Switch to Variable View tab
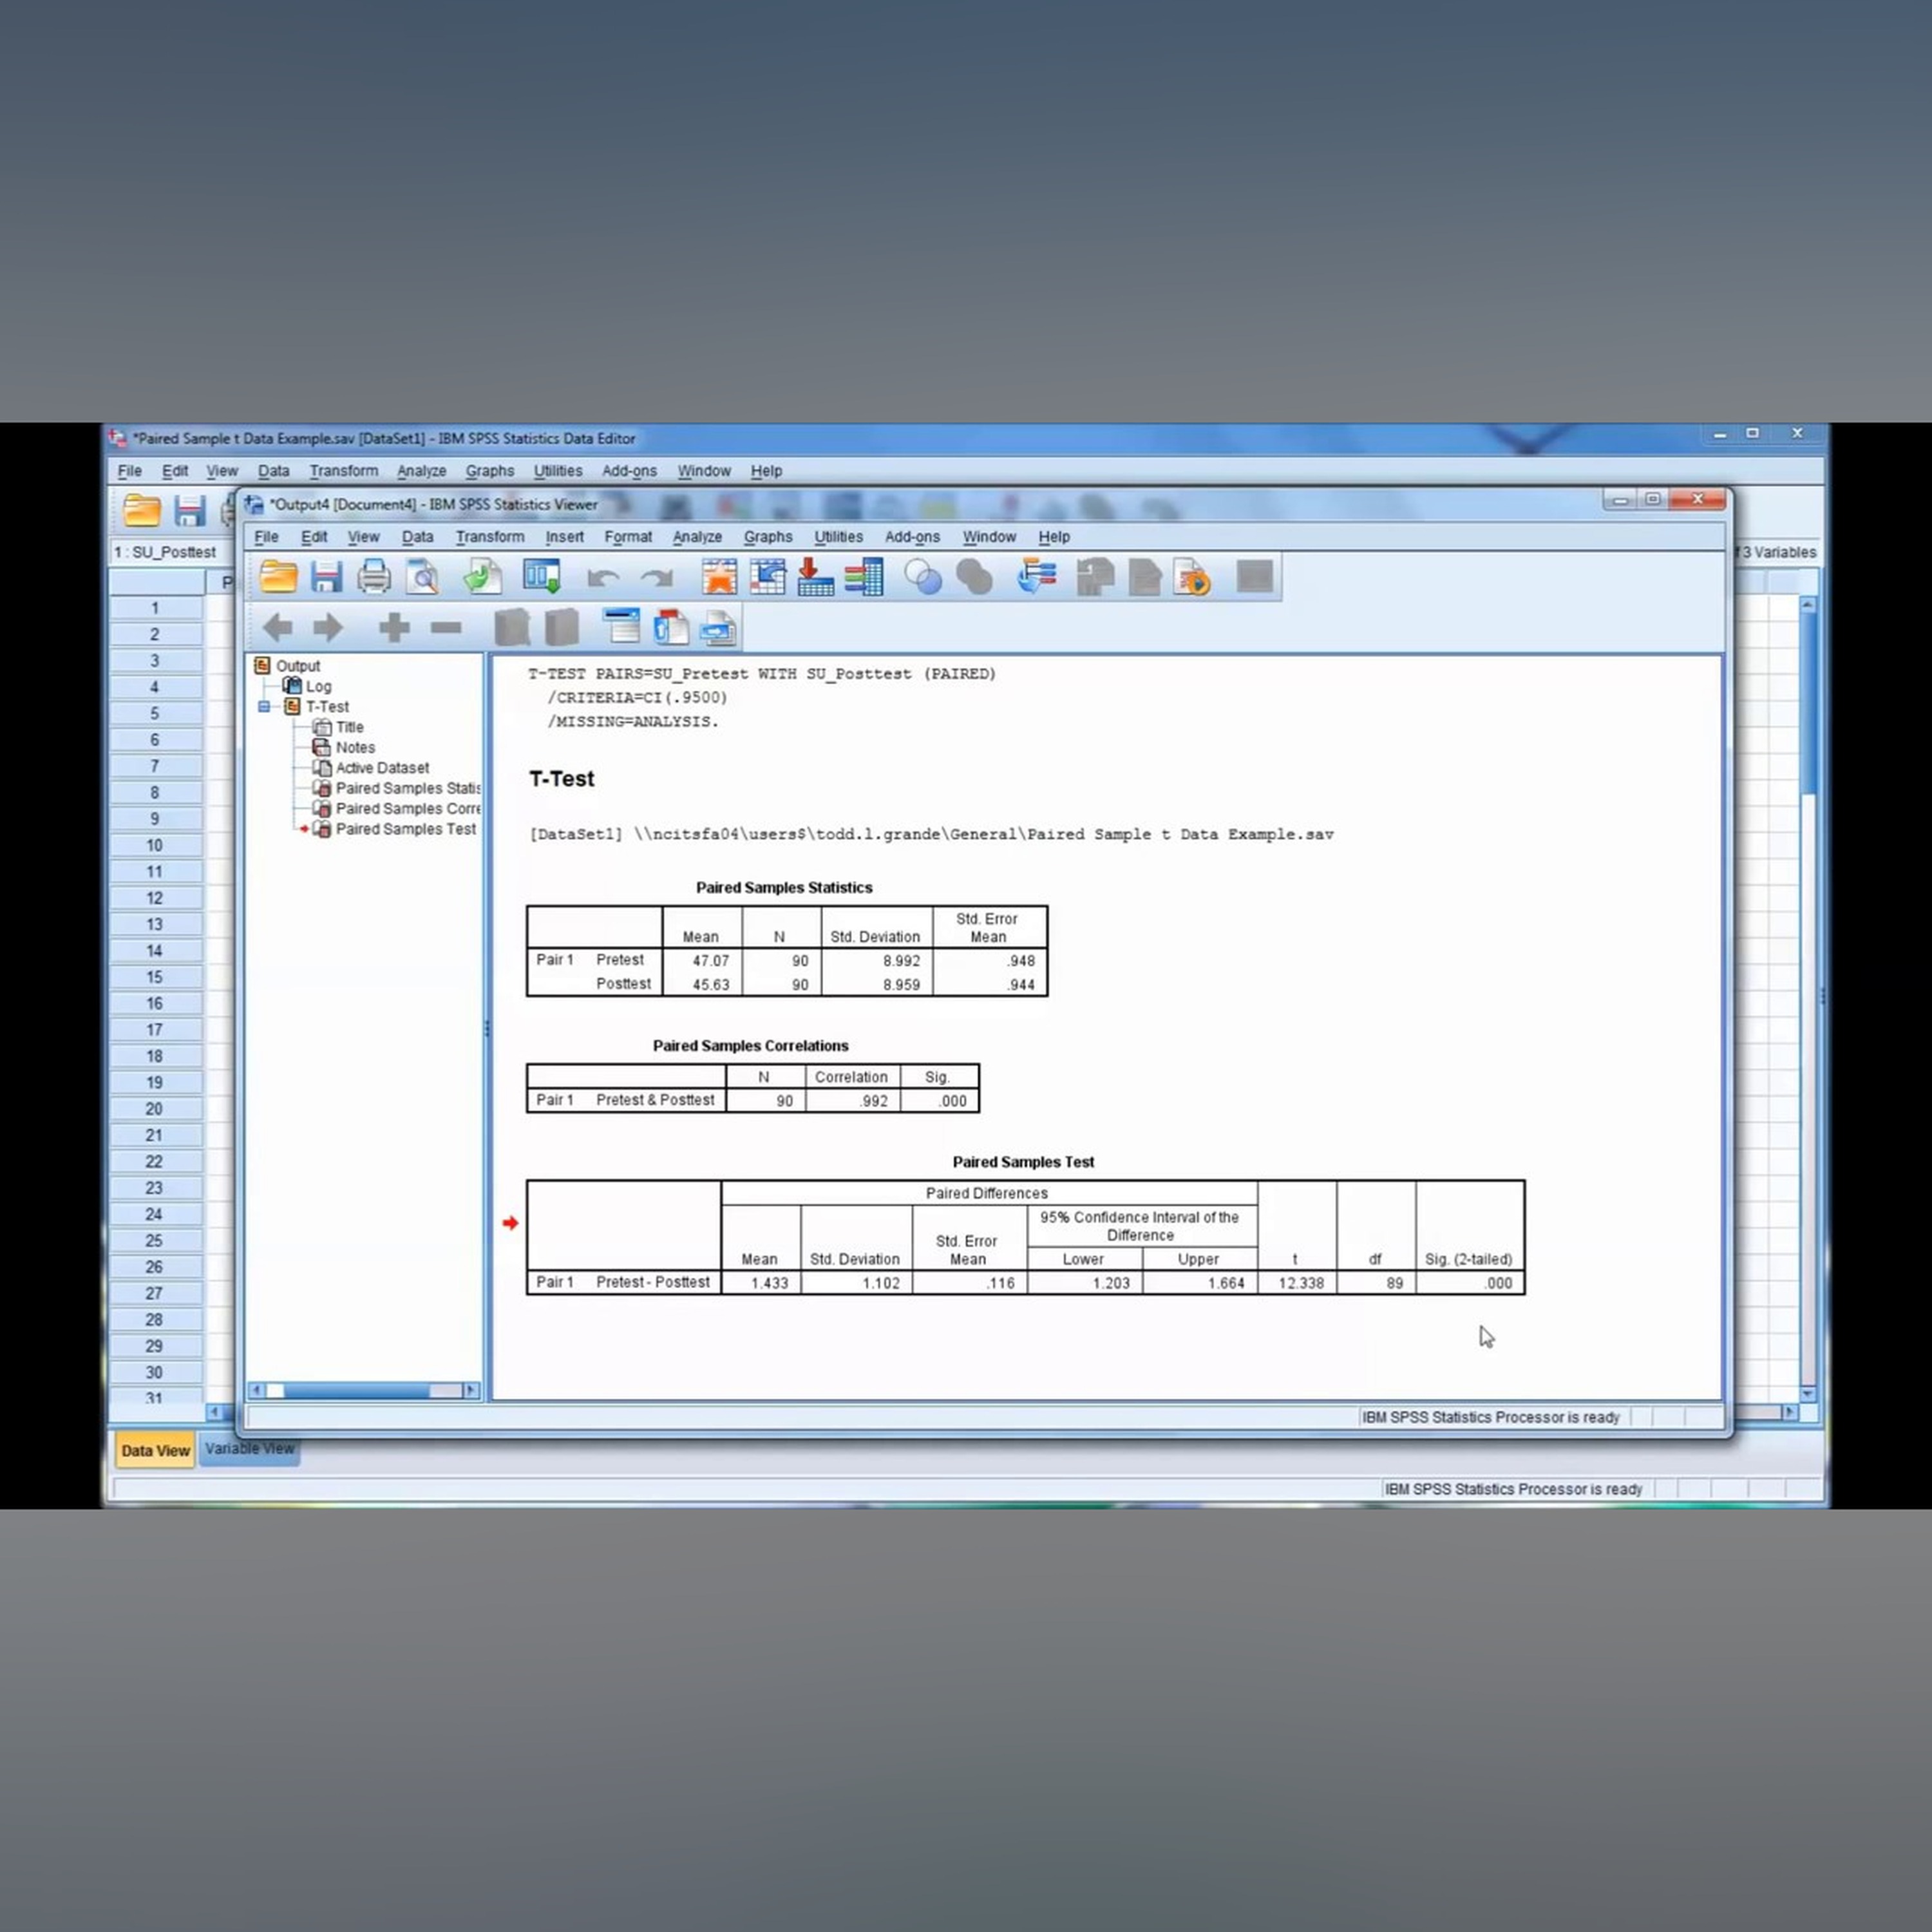 (x=249, y=1448)
